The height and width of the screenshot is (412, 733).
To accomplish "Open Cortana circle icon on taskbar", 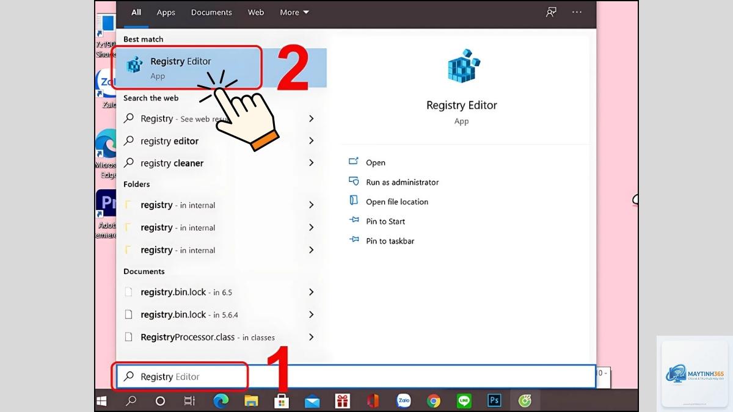I will pos(160,401).
